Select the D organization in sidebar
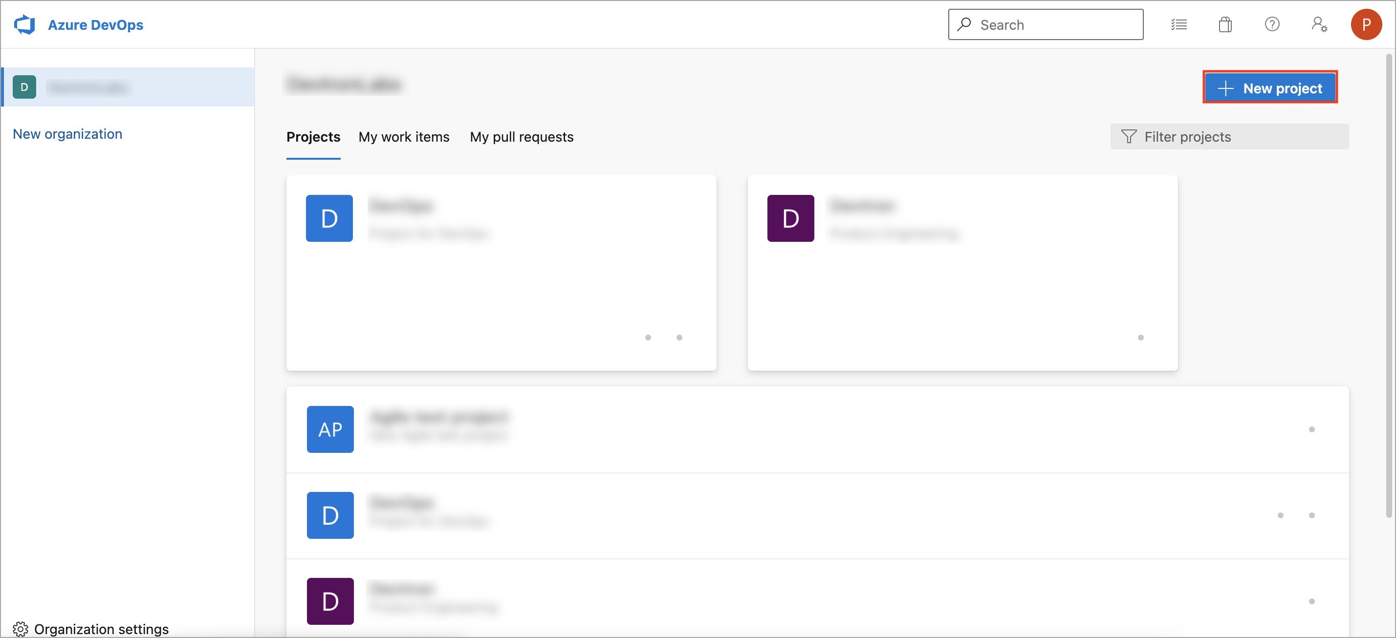The image size is (1396, 638). (x=128, y=87)
